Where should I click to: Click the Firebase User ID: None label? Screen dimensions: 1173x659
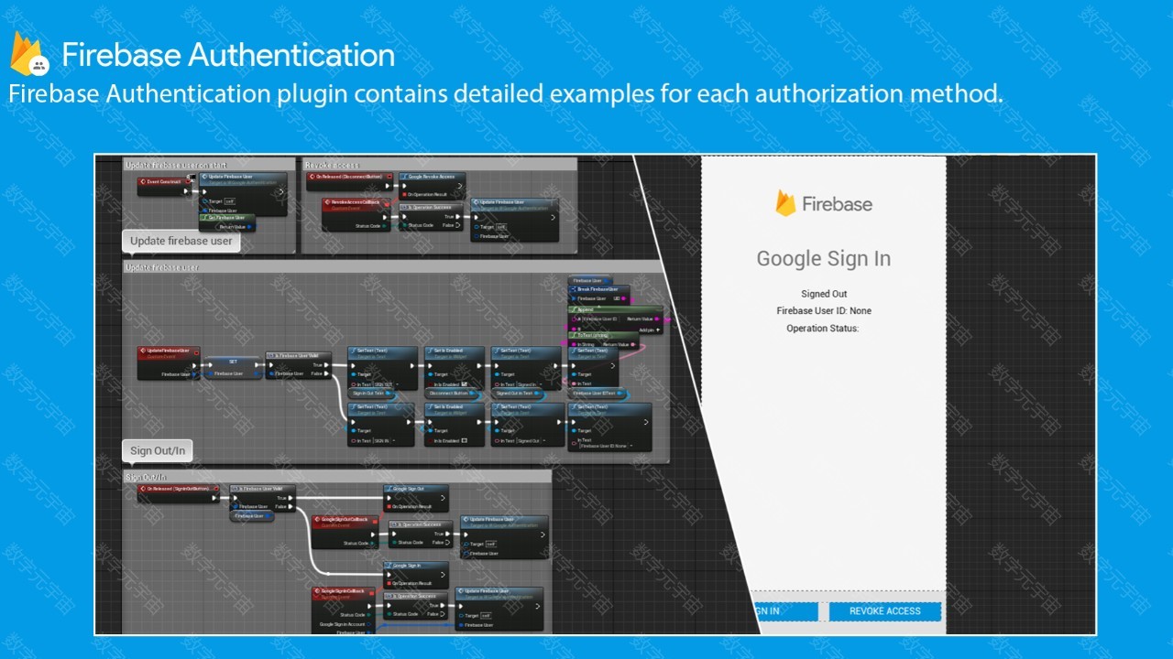pyautogui.click(x=824, y=311)
